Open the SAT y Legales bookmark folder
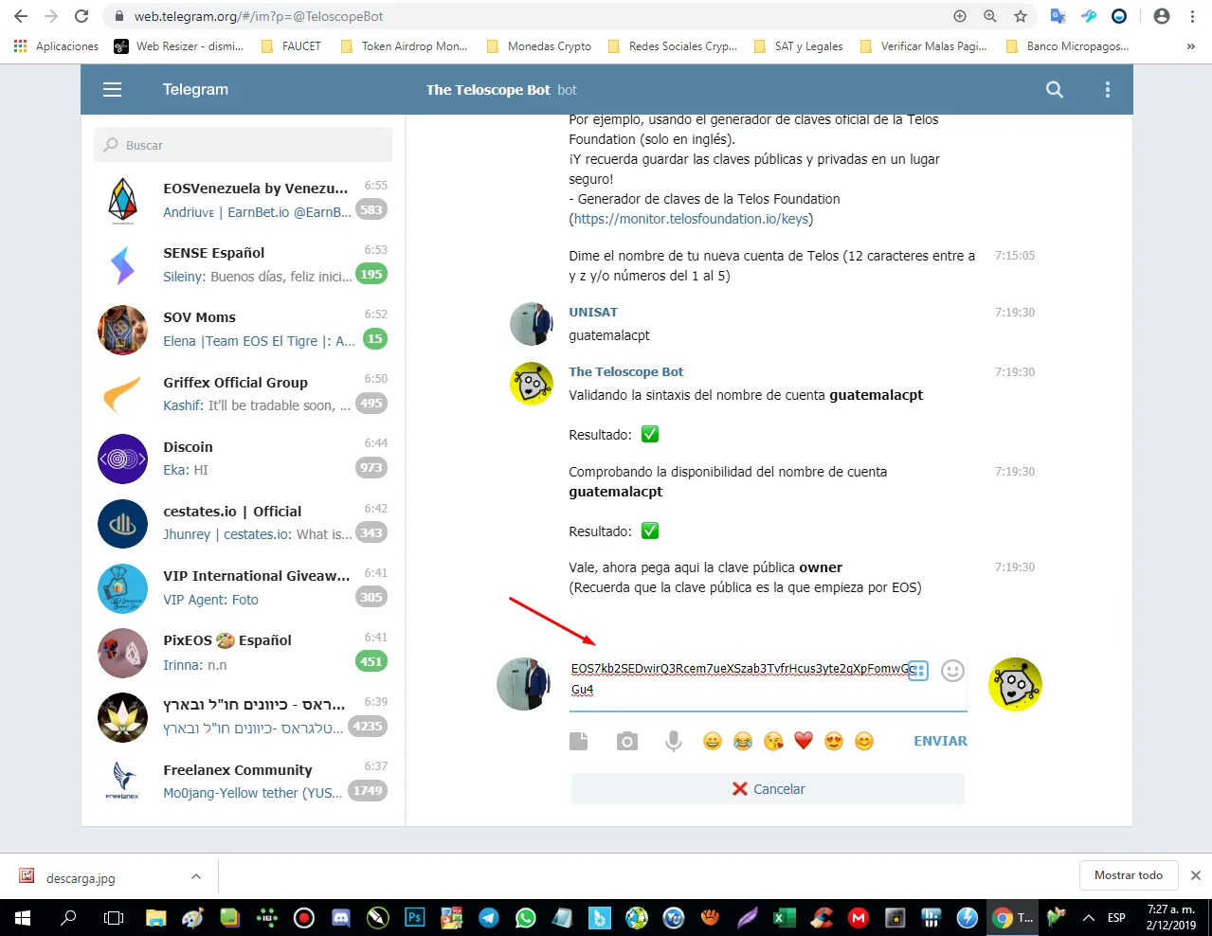This screenshot has height=936, width=1212. click(x=798, y=45)
